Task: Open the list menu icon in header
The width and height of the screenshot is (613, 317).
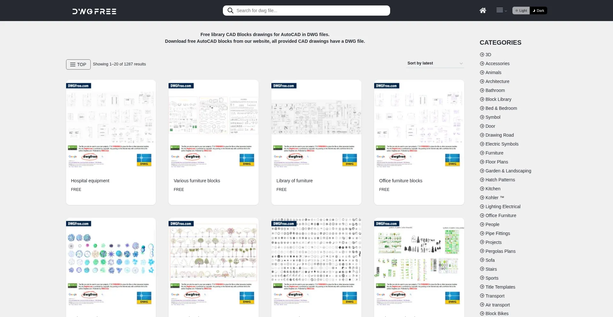Action: (501, 11)
